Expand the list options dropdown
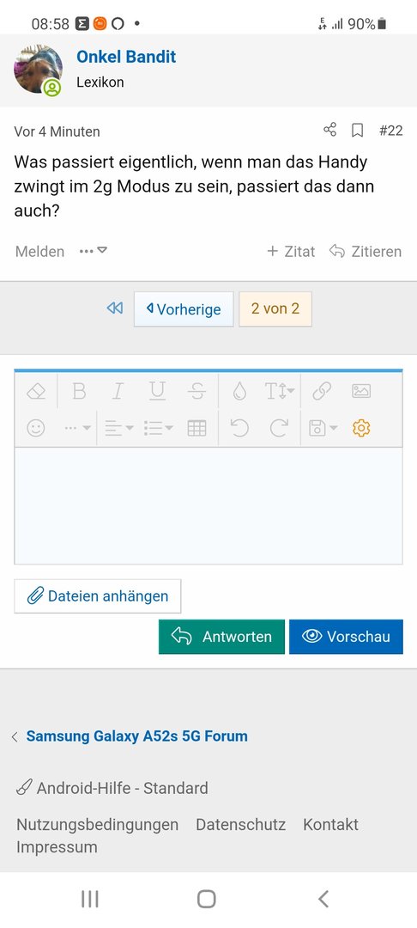This screenshot has width=417, height=928. pos(158,428)
